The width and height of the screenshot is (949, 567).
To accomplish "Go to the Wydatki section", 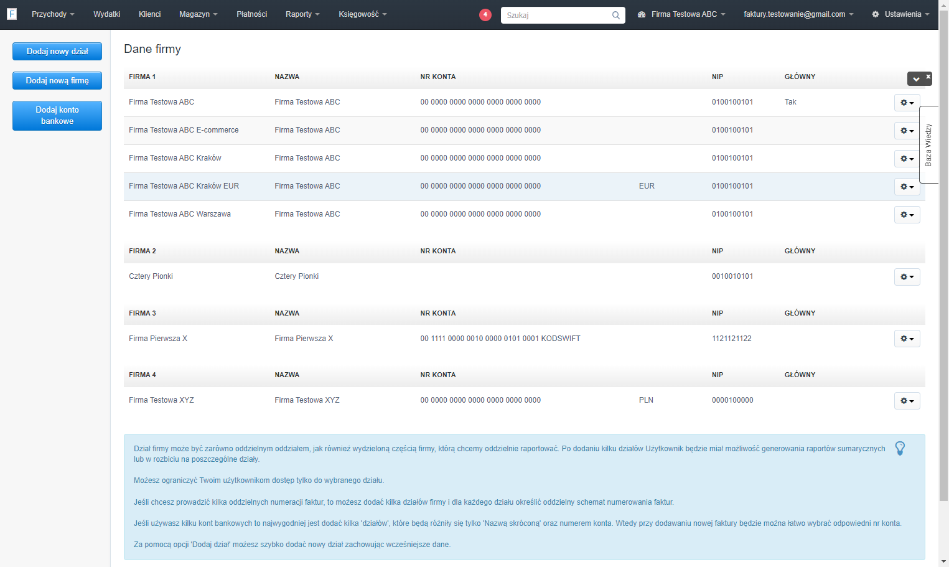I will (x=106, y=14).
